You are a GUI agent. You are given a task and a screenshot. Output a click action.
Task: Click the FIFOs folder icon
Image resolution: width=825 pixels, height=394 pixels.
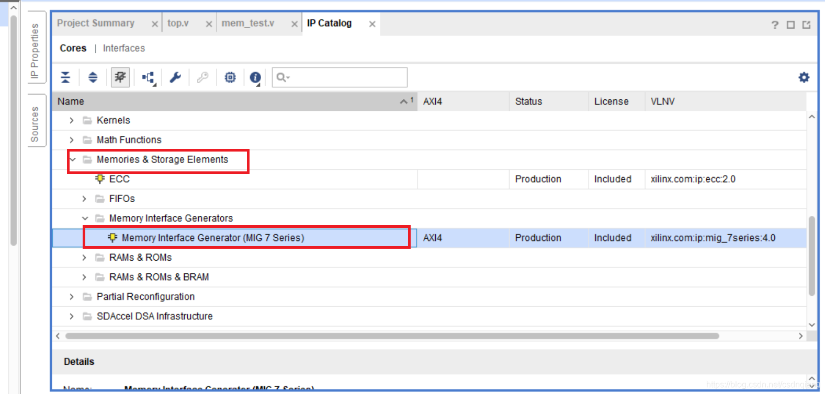(99, 199)
